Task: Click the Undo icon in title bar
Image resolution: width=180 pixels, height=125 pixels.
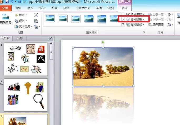Action: coord(12,2)
